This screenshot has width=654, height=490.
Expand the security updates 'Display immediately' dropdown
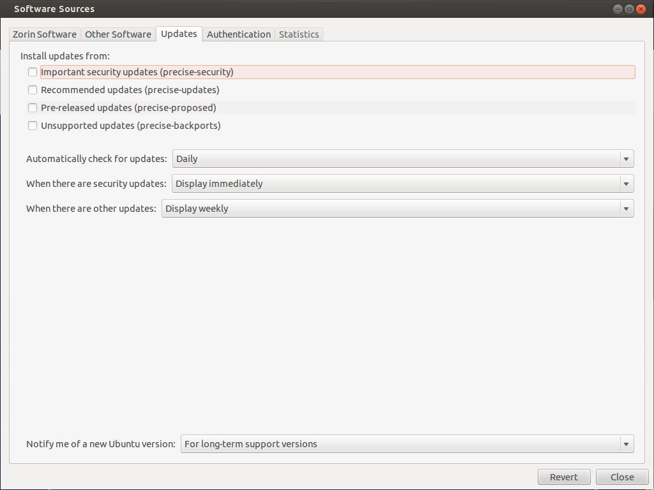[402, 184]
